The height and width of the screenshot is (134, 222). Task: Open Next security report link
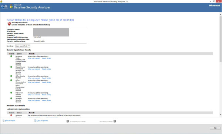pyautogui.click(x=106, y=121)
